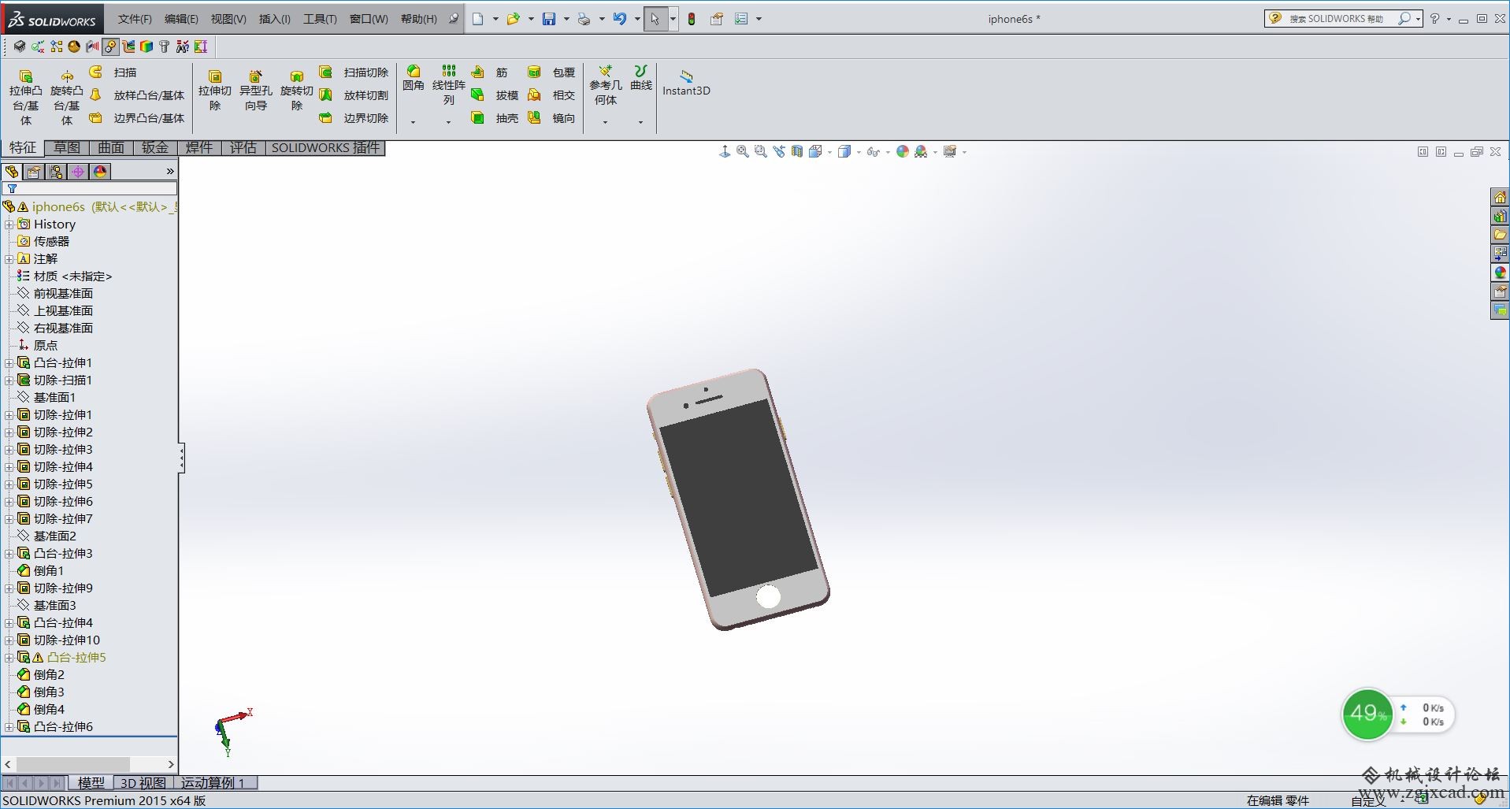Click the Edit Appearance color ball
Viewport: 1510px width, 809px height.
coord(903,151)
